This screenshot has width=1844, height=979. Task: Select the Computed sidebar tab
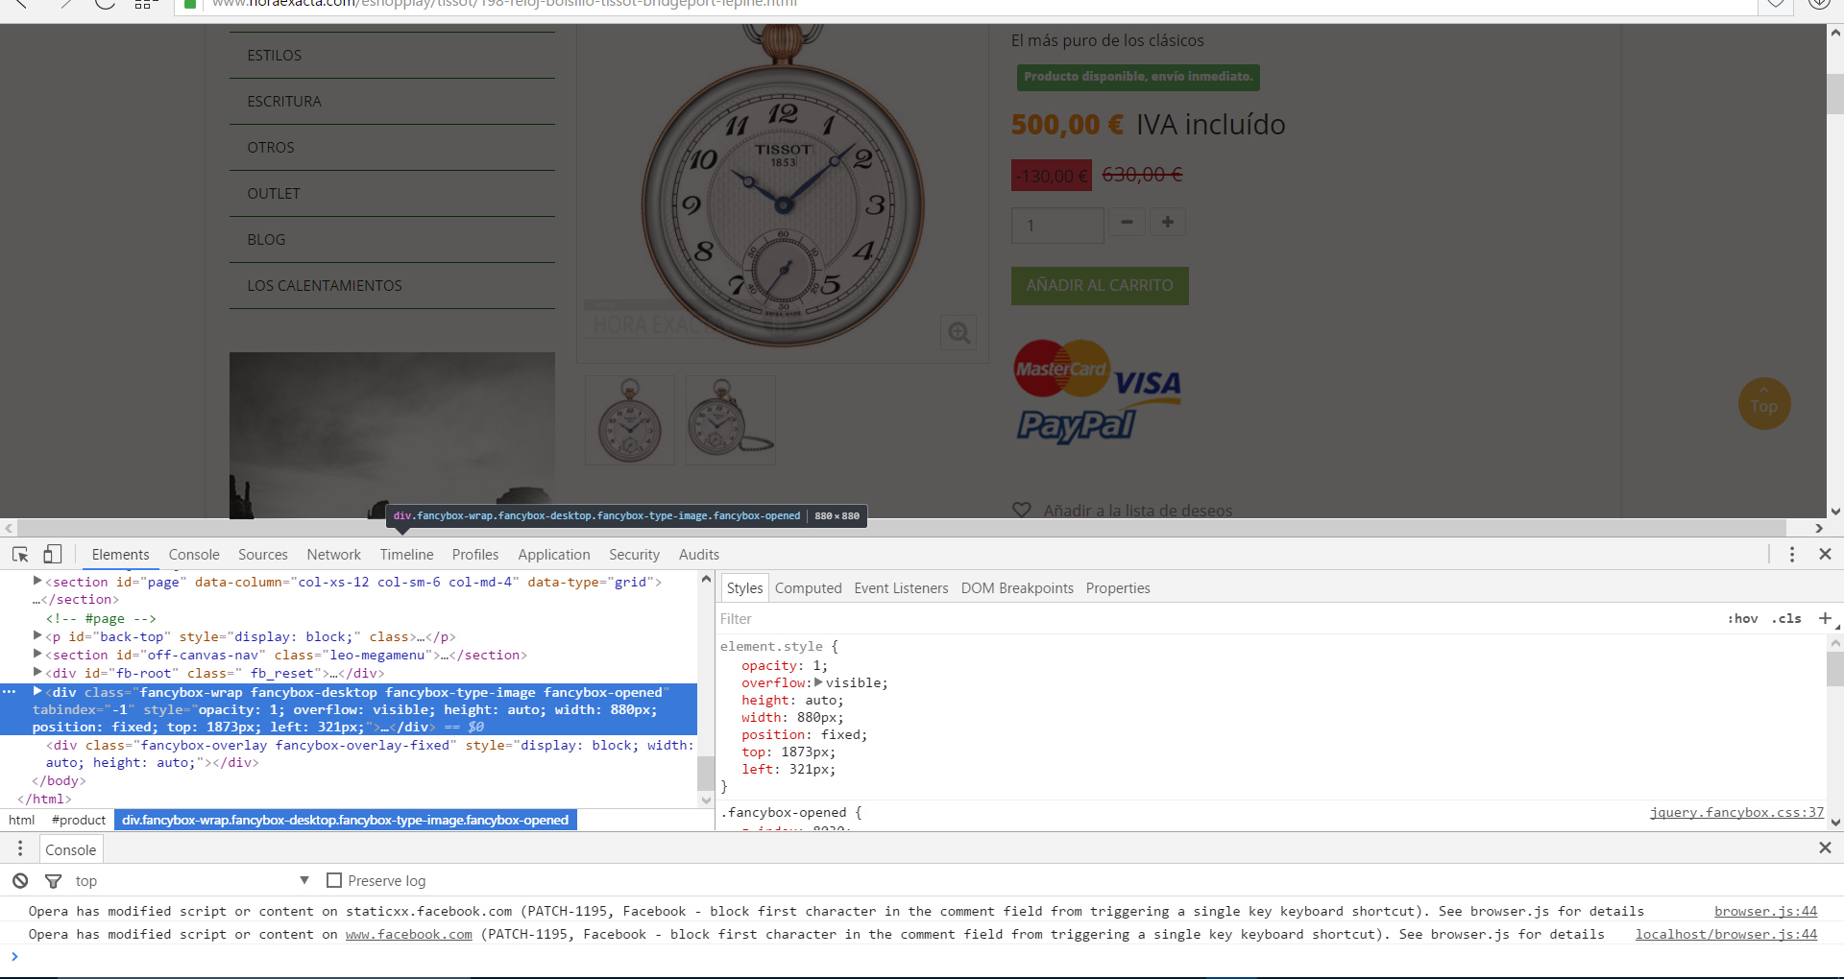click(809, 588)
